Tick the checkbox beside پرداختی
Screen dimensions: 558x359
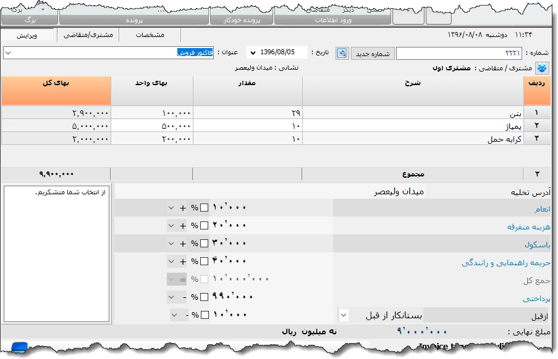click(x=205, y=297)
